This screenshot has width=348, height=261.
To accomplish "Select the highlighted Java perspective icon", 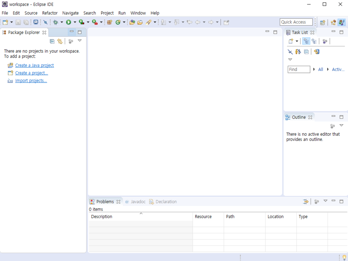I will (342, 22).
